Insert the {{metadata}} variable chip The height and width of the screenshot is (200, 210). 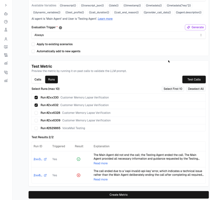point(154,6)
